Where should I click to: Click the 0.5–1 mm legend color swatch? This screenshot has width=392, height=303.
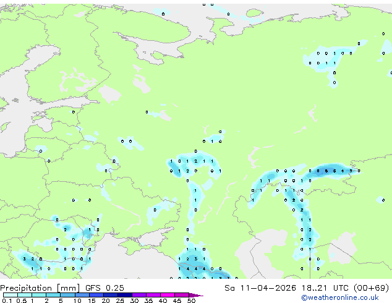25,295
